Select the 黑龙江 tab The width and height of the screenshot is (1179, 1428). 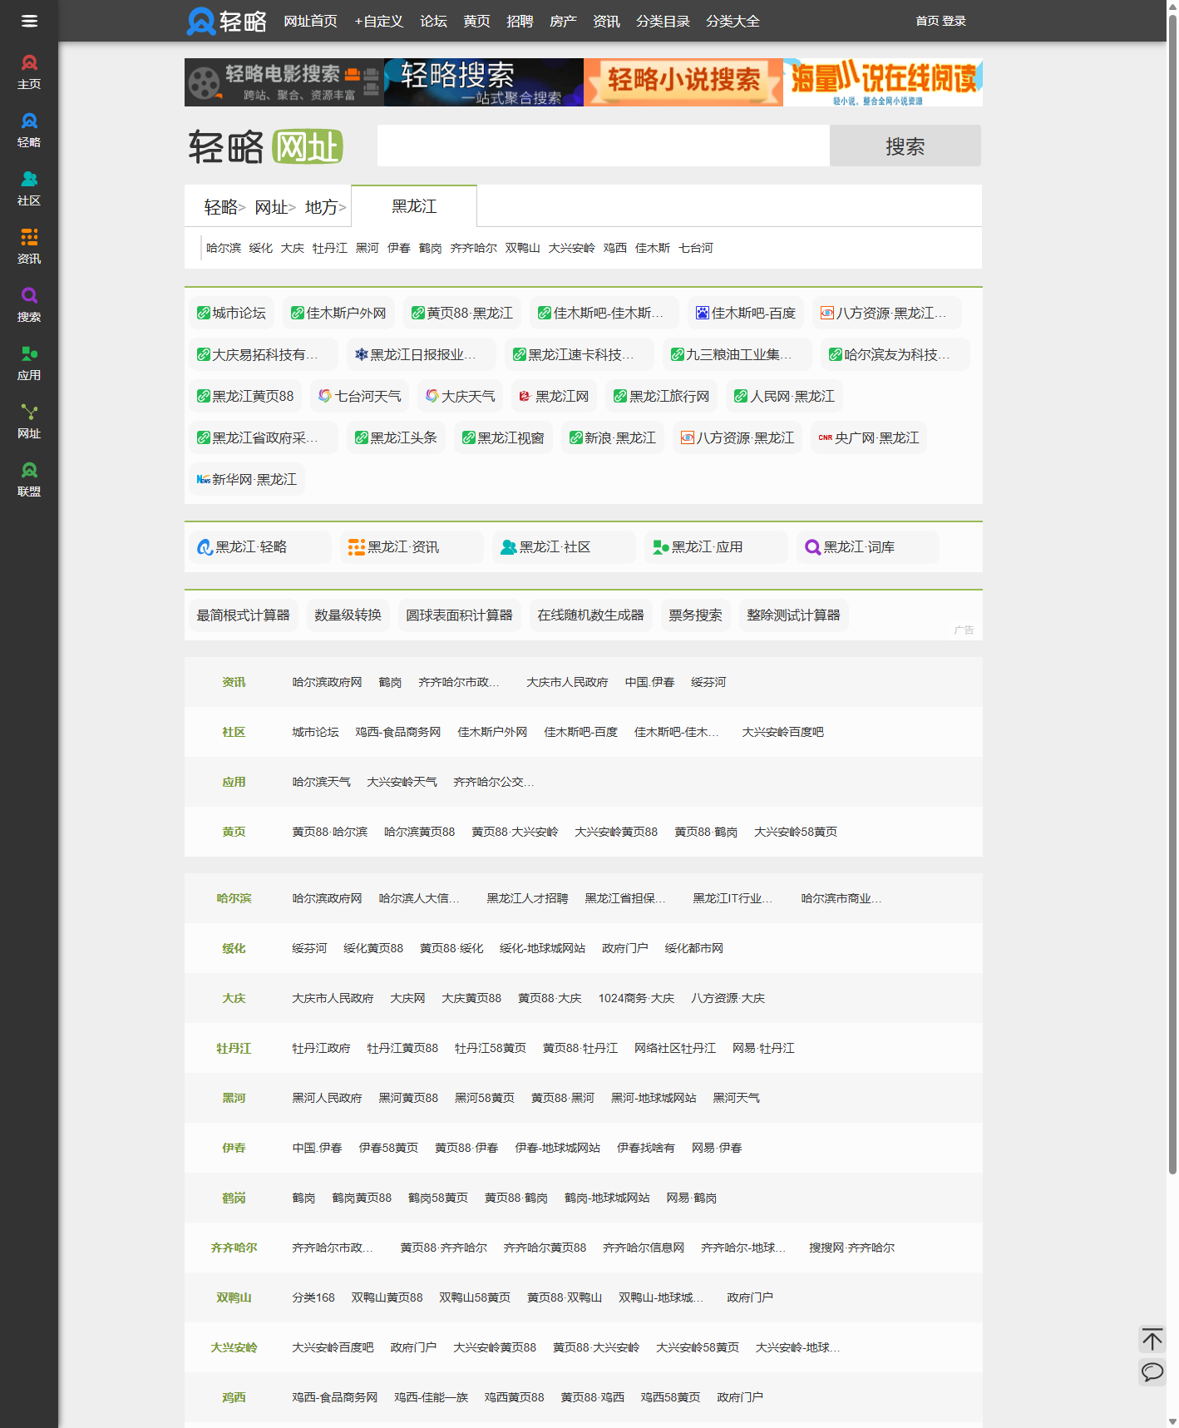point(414,206)
